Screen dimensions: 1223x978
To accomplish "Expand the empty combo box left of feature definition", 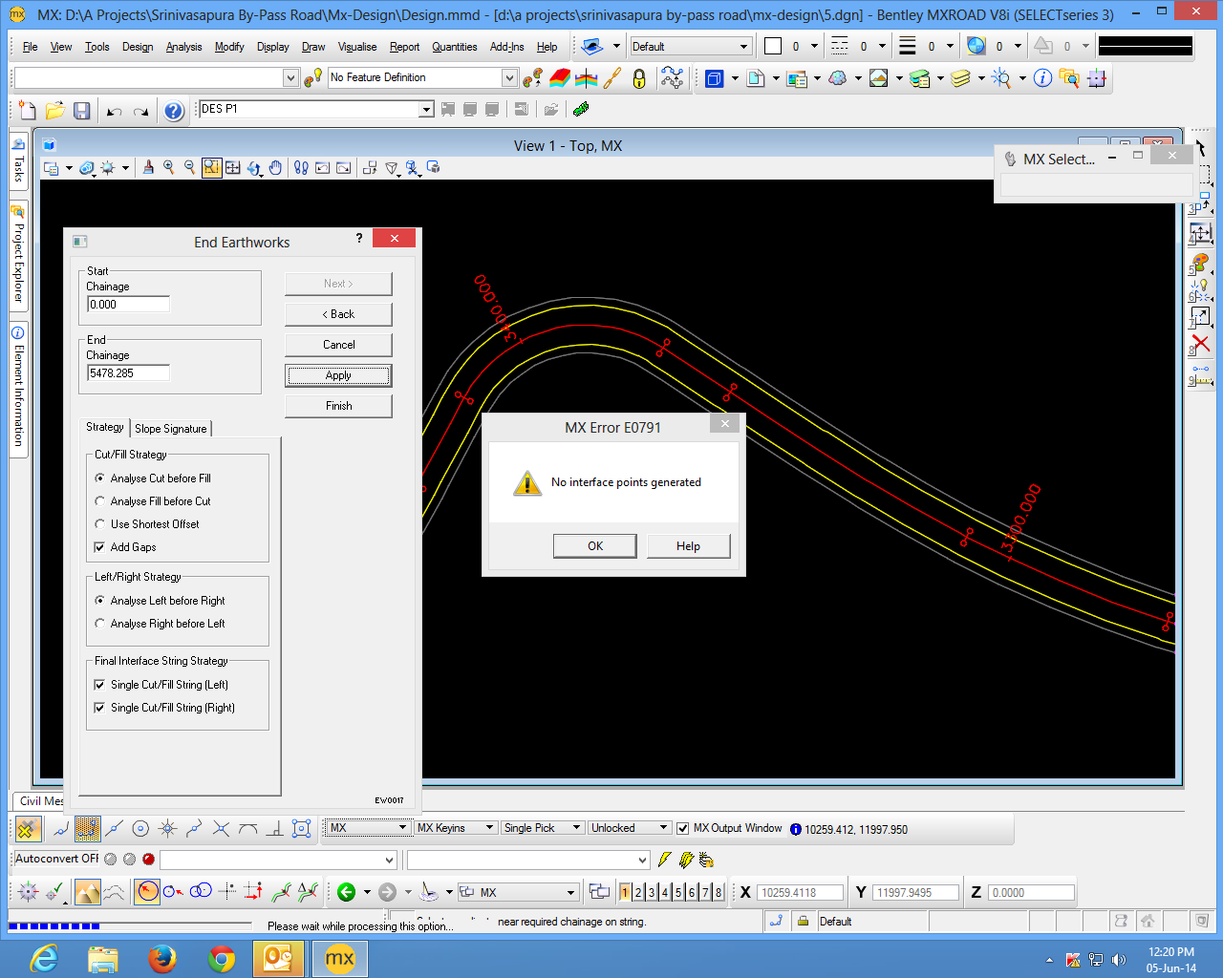I will pyautogui.click(x=291, y=78).
